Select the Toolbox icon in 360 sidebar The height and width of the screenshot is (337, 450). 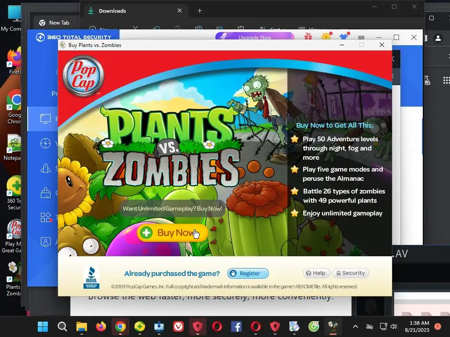pos(46,217)
